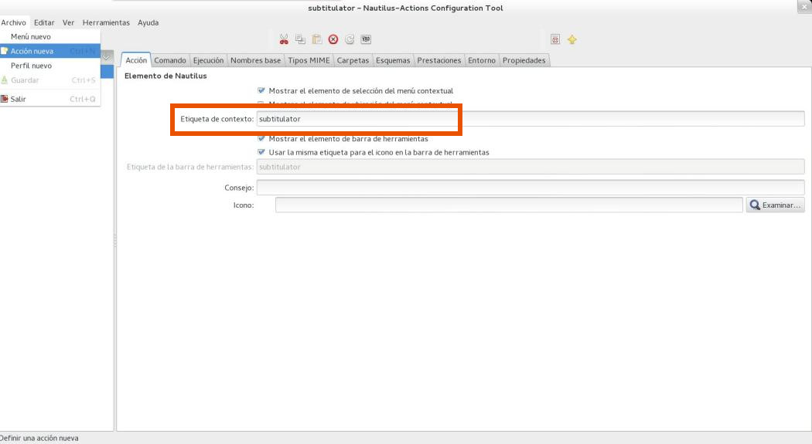Click the Icono path entry field
The width and height of the screenshot is (812, 444).
pyautogui.click(x=509, y=205)
